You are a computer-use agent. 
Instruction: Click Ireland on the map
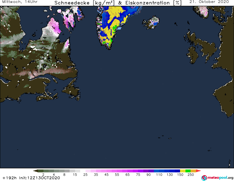pos(193,55)
